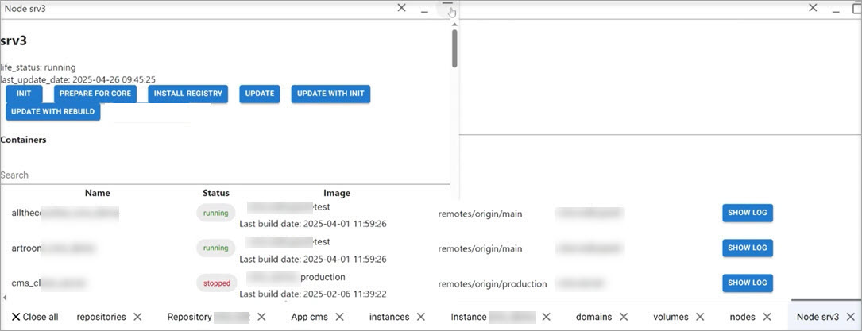Click the srv3 heading
This screenshot has height=331, width=862.
tap(14, 40)
